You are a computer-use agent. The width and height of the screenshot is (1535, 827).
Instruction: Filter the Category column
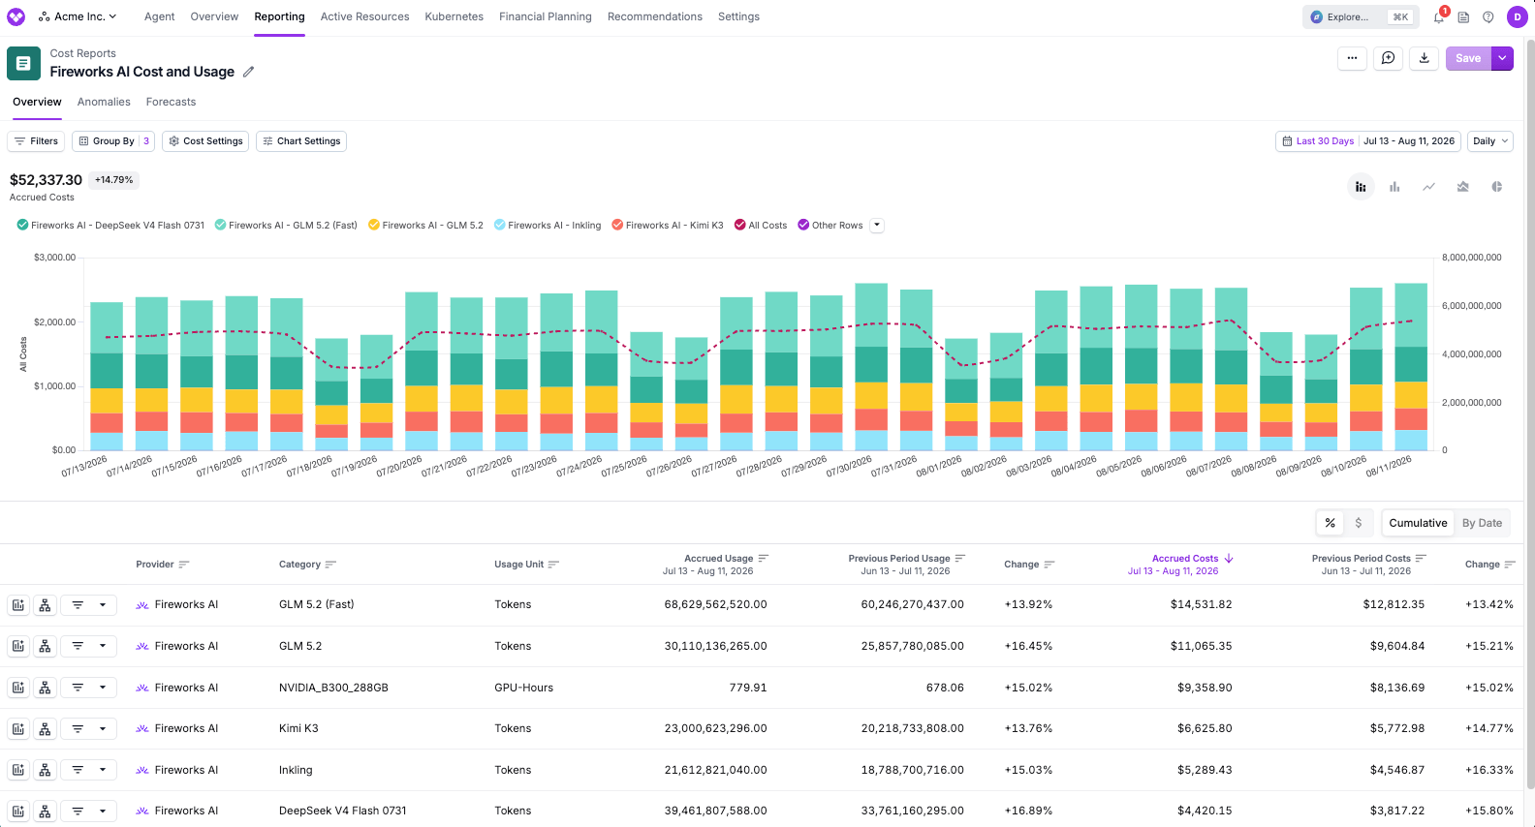(330, 565)
